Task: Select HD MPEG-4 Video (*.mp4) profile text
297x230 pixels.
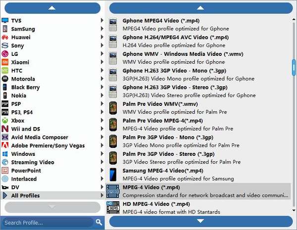Action: coord(156,204)
